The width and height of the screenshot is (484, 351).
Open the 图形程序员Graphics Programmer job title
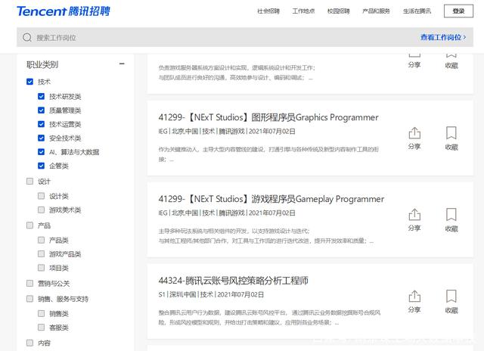[x=268, y=117]
